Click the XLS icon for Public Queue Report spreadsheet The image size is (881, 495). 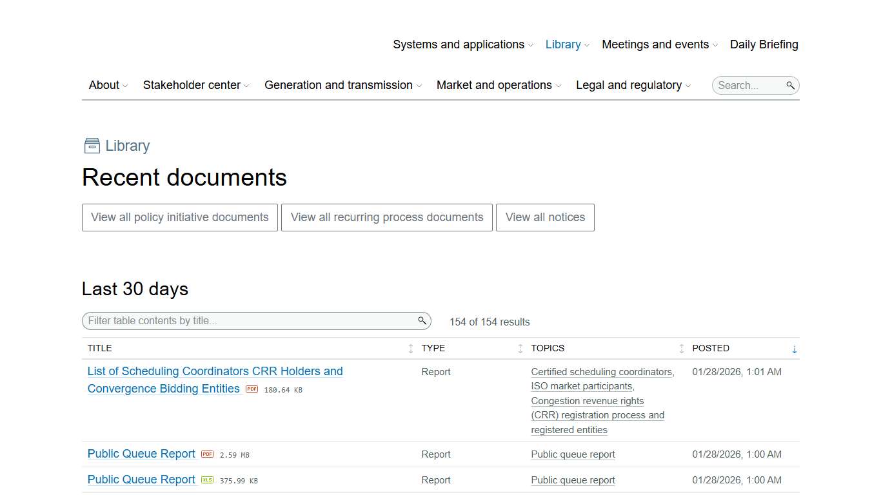(207, 480)
